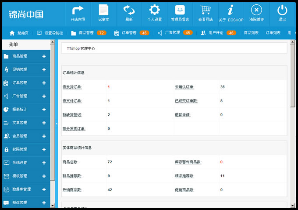Expand 促销管理 with plus sign
Viewport: 298px width, 210px height.
[44, 70]
